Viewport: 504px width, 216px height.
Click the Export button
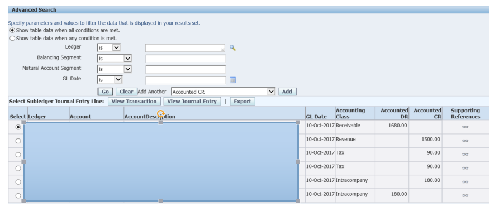pos(243,102)
